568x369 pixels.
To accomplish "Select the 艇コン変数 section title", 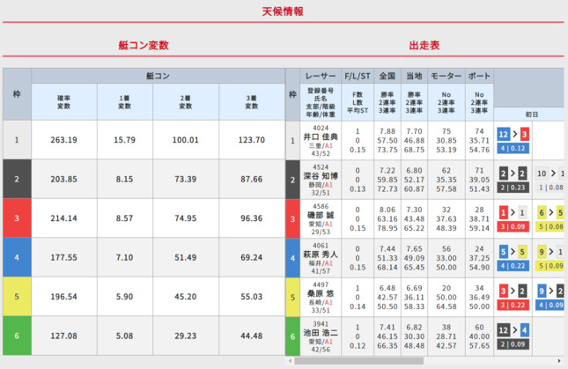I will point(143,45).
